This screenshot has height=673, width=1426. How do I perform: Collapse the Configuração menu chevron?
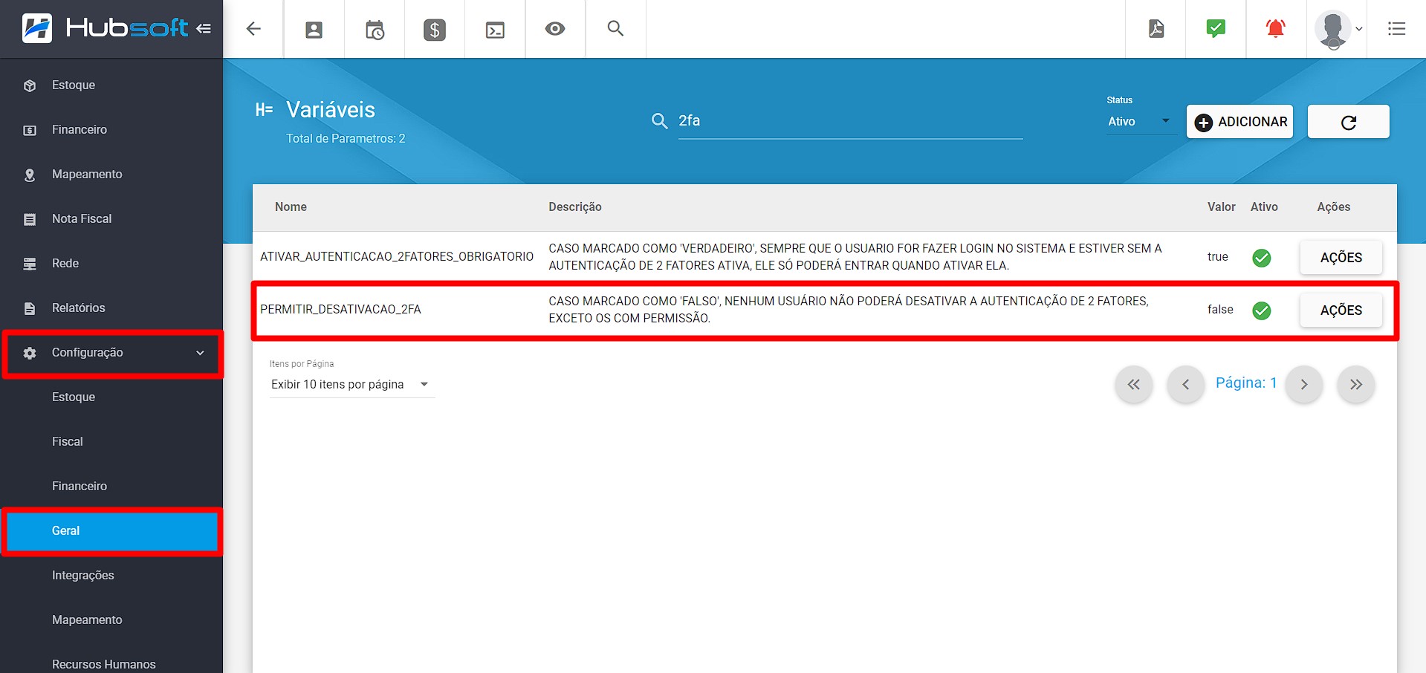tap(200, 353)
